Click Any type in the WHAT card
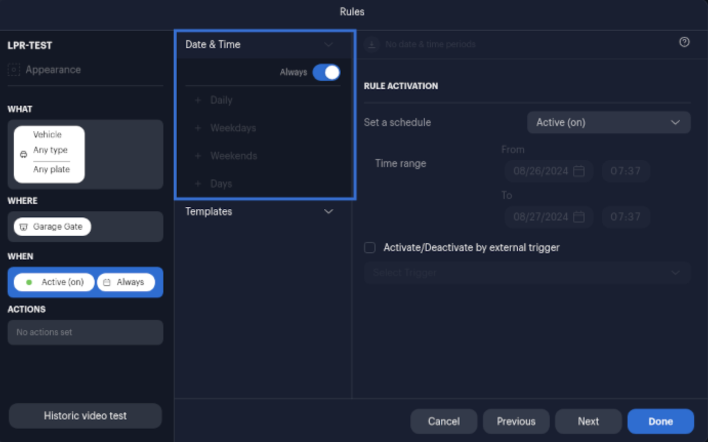This screenshot has width=708, height=442. pyautogui.click(x=50, y=150)
